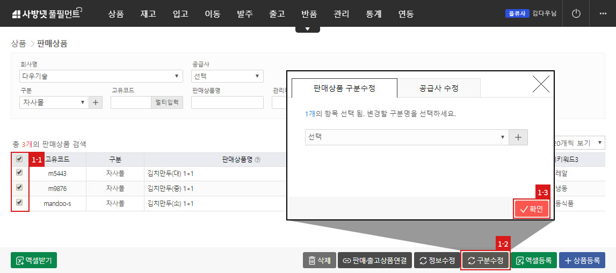Open the 통계 menu
The height and width of the screenshot is (273, 616).
(x=374, y=14)
